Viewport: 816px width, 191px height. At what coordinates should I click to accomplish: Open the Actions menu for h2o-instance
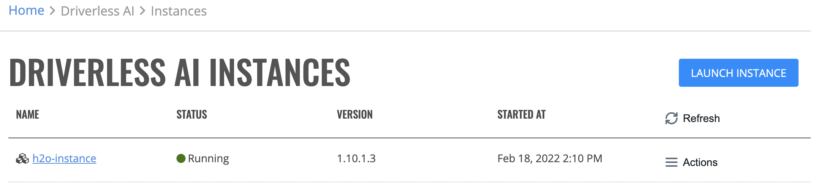(700, 162)
